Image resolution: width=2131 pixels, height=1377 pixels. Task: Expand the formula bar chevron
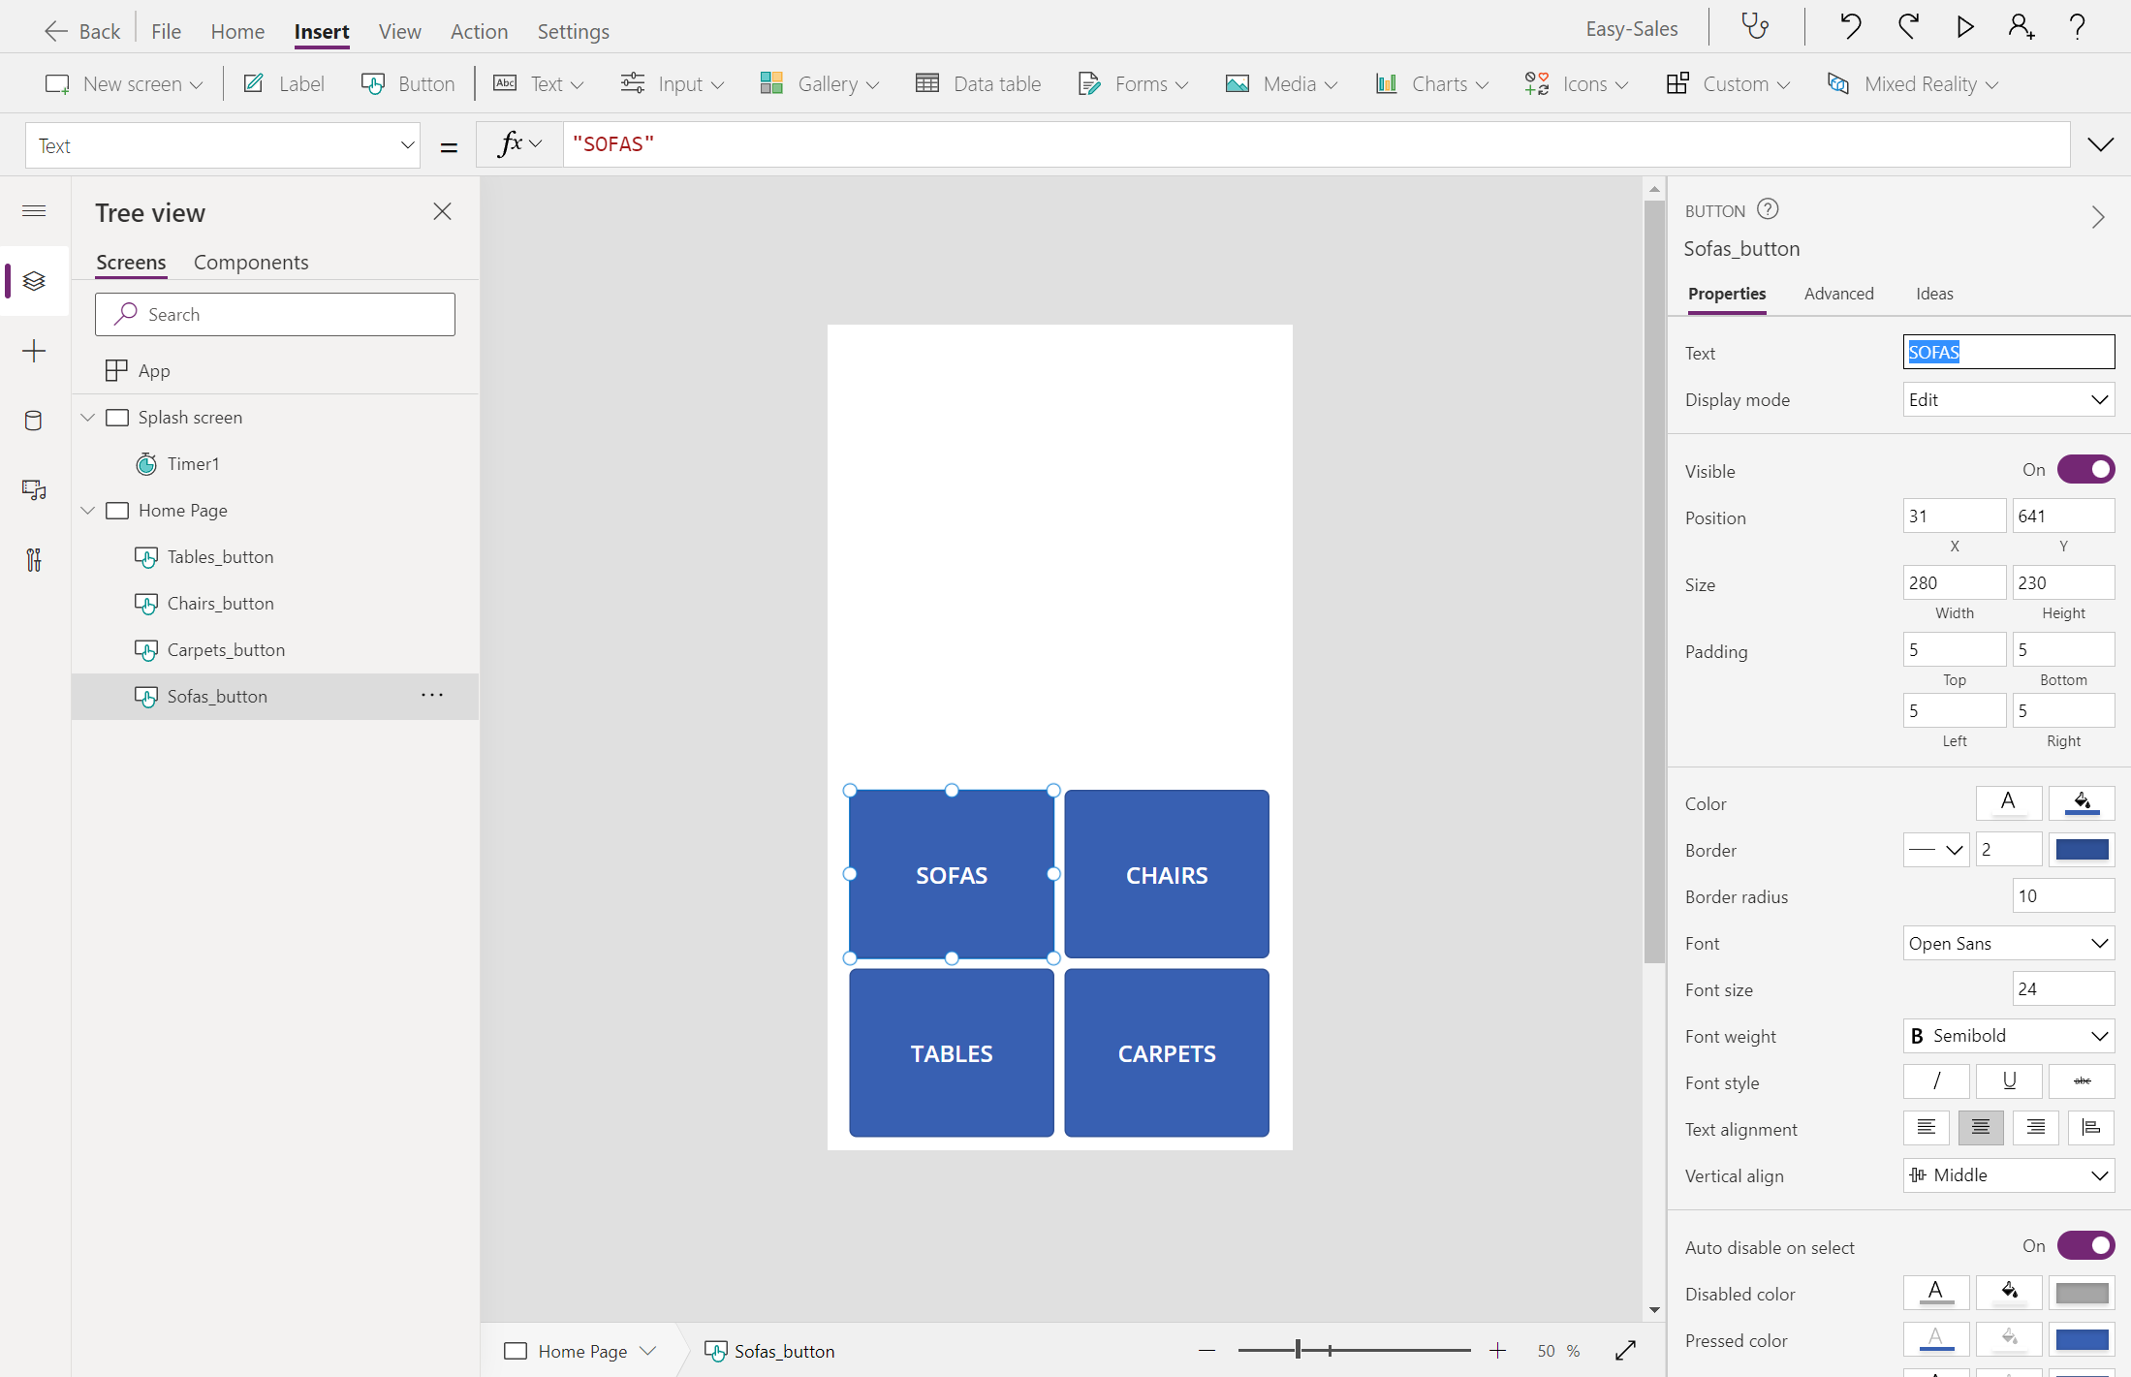(2100, 145)
